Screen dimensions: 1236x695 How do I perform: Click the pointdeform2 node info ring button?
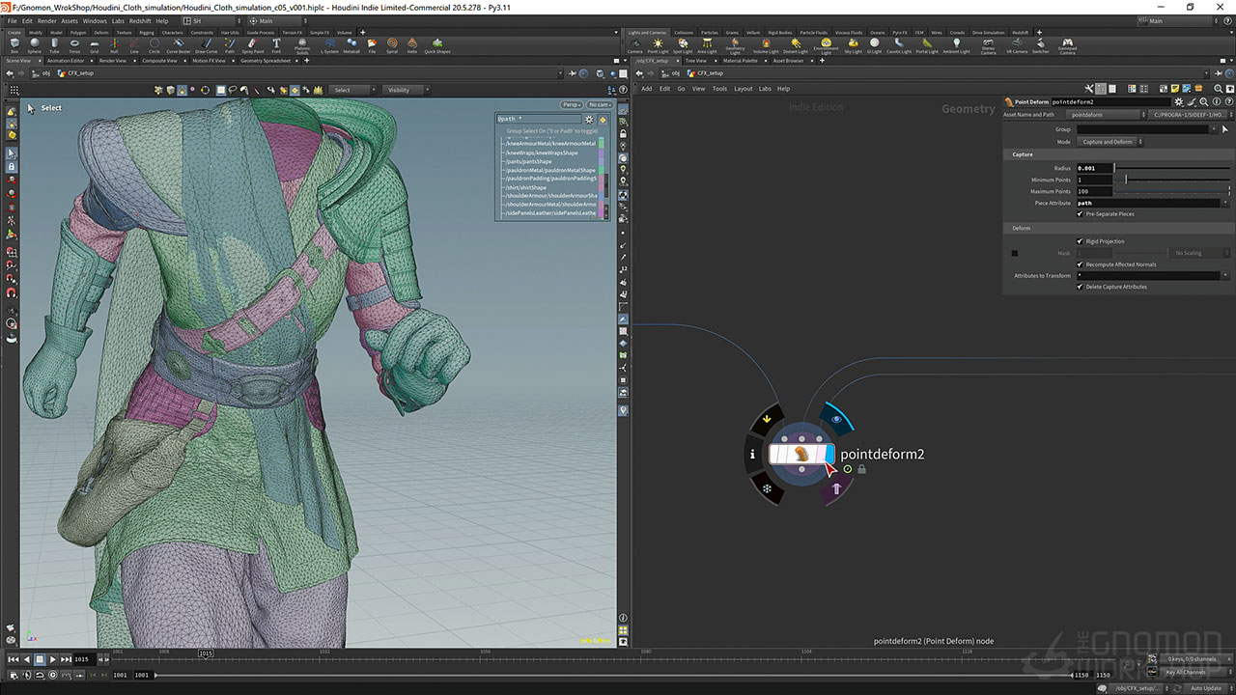[x=752, y=454]
